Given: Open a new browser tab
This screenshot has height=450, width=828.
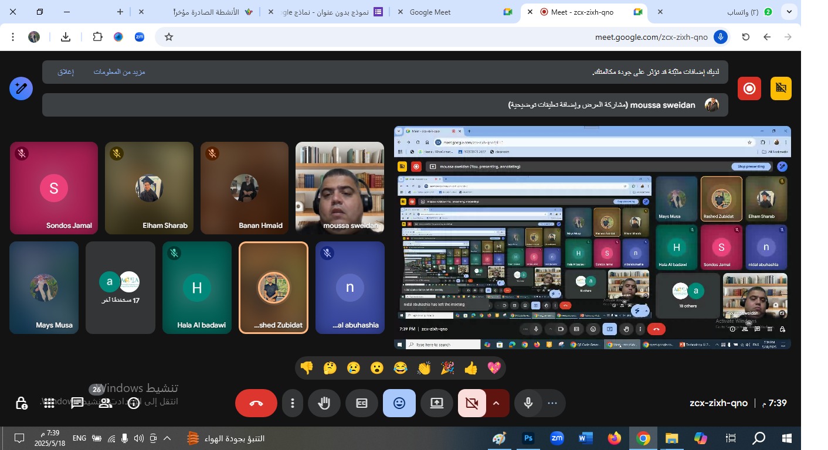Looking at the screenshot, I should [x=120, y=12].
